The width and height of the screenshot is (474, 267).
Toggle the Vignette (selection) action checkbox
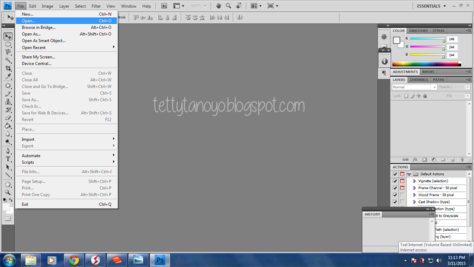[395, 181]
